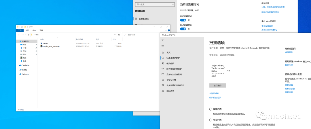Click the heart icon for 设备性能和运行状况
Viewport: 311px width, 129px height.
coord(163,85)
